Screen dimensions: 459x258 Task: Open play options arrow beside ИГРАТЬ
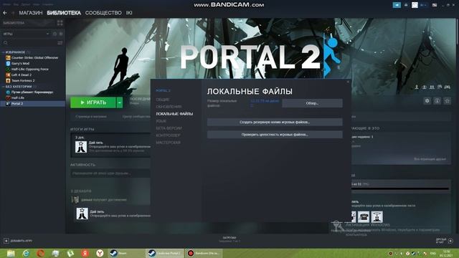click(x=120, y=102)
